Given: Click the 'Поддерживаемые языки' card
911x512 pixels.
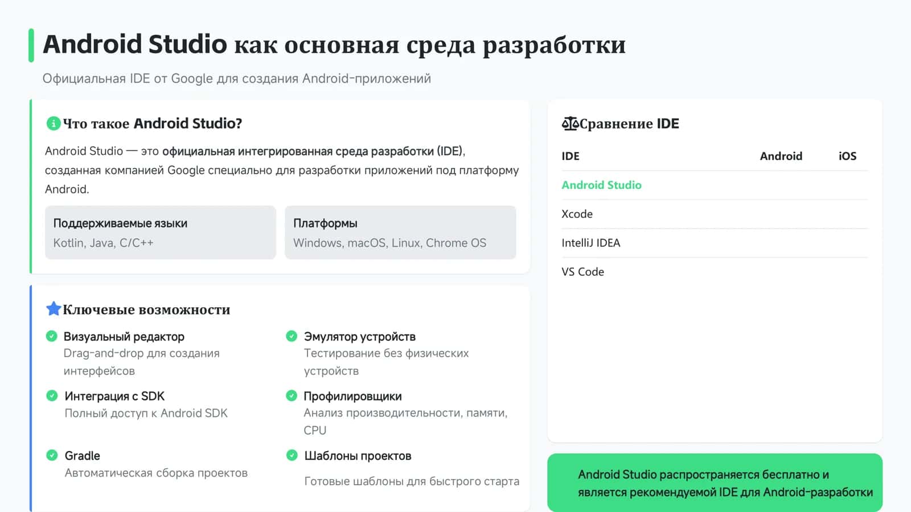Looking at the screenshot, I should click(x=161, y=233).
